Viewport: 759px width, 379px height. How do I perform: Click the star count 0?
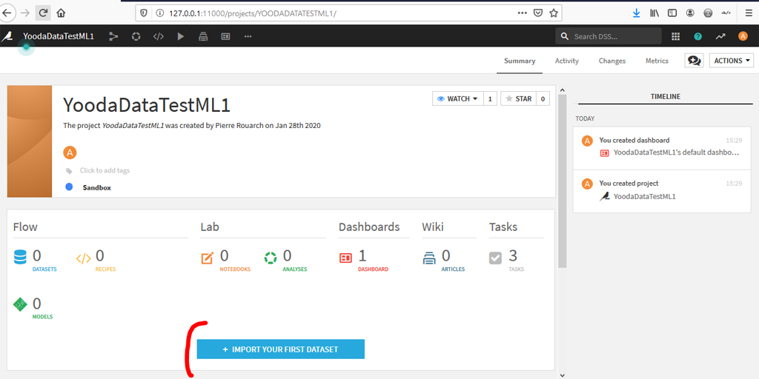(x=543, y=98)
